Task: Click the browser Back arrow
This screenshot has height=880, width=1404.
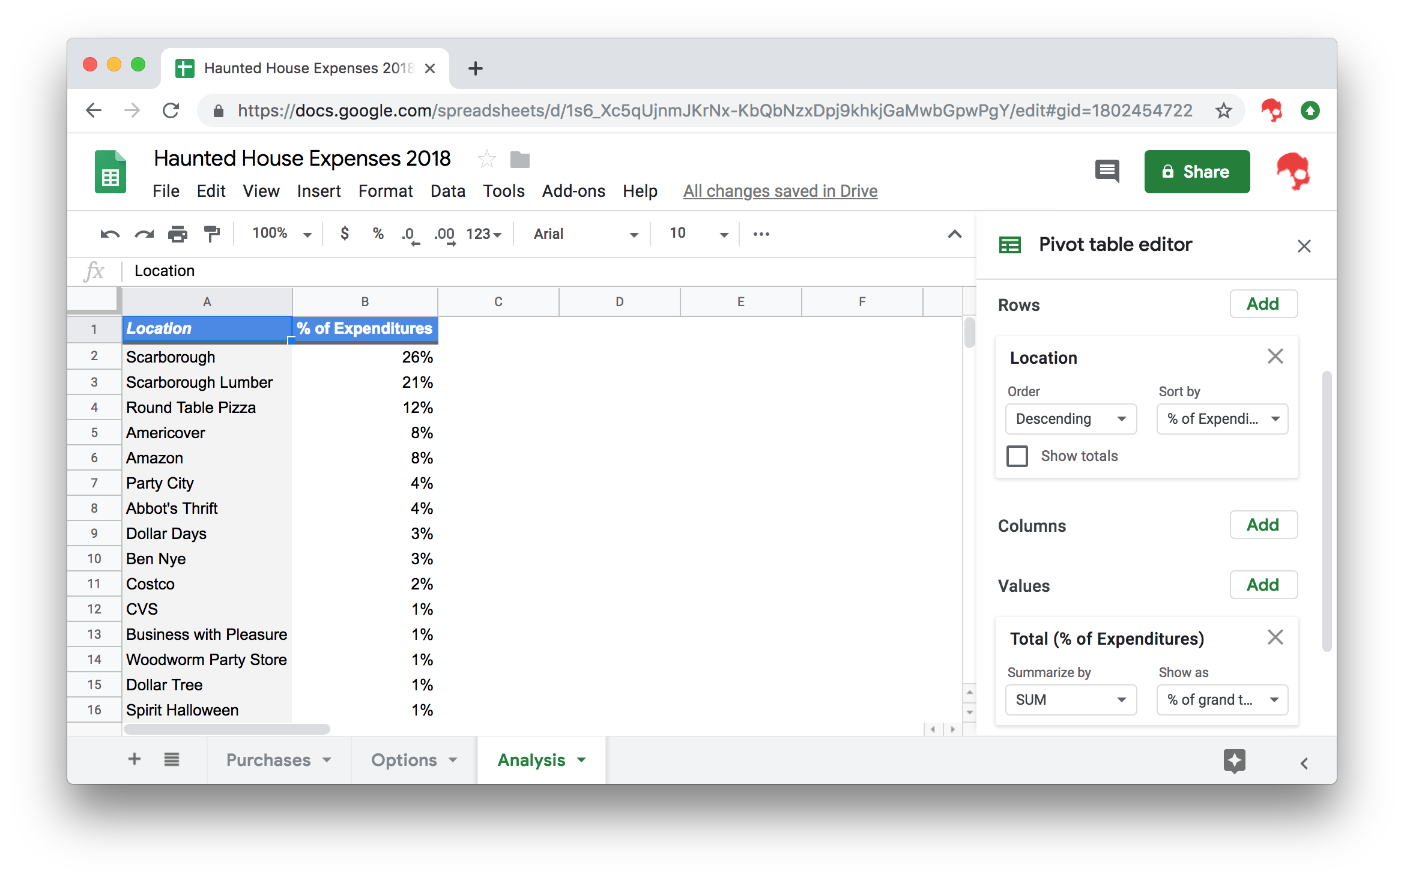Action: point(94,110)
